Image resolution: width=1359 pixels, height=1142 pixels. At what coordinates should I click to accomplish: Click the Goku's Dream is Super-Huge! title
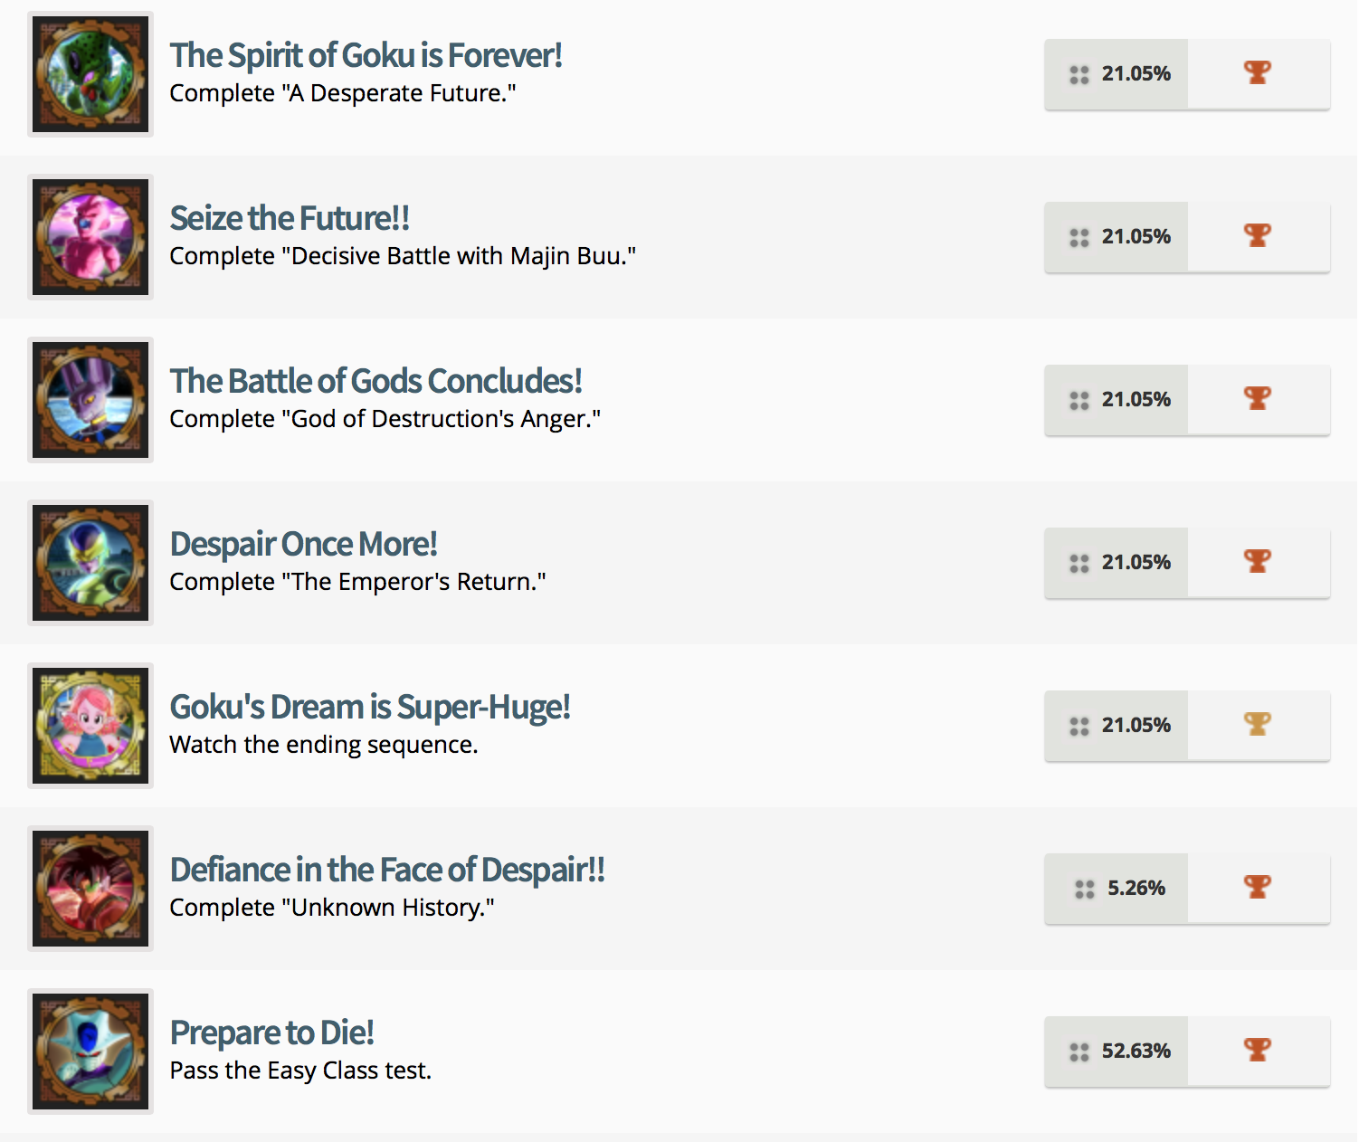(369, 707)
